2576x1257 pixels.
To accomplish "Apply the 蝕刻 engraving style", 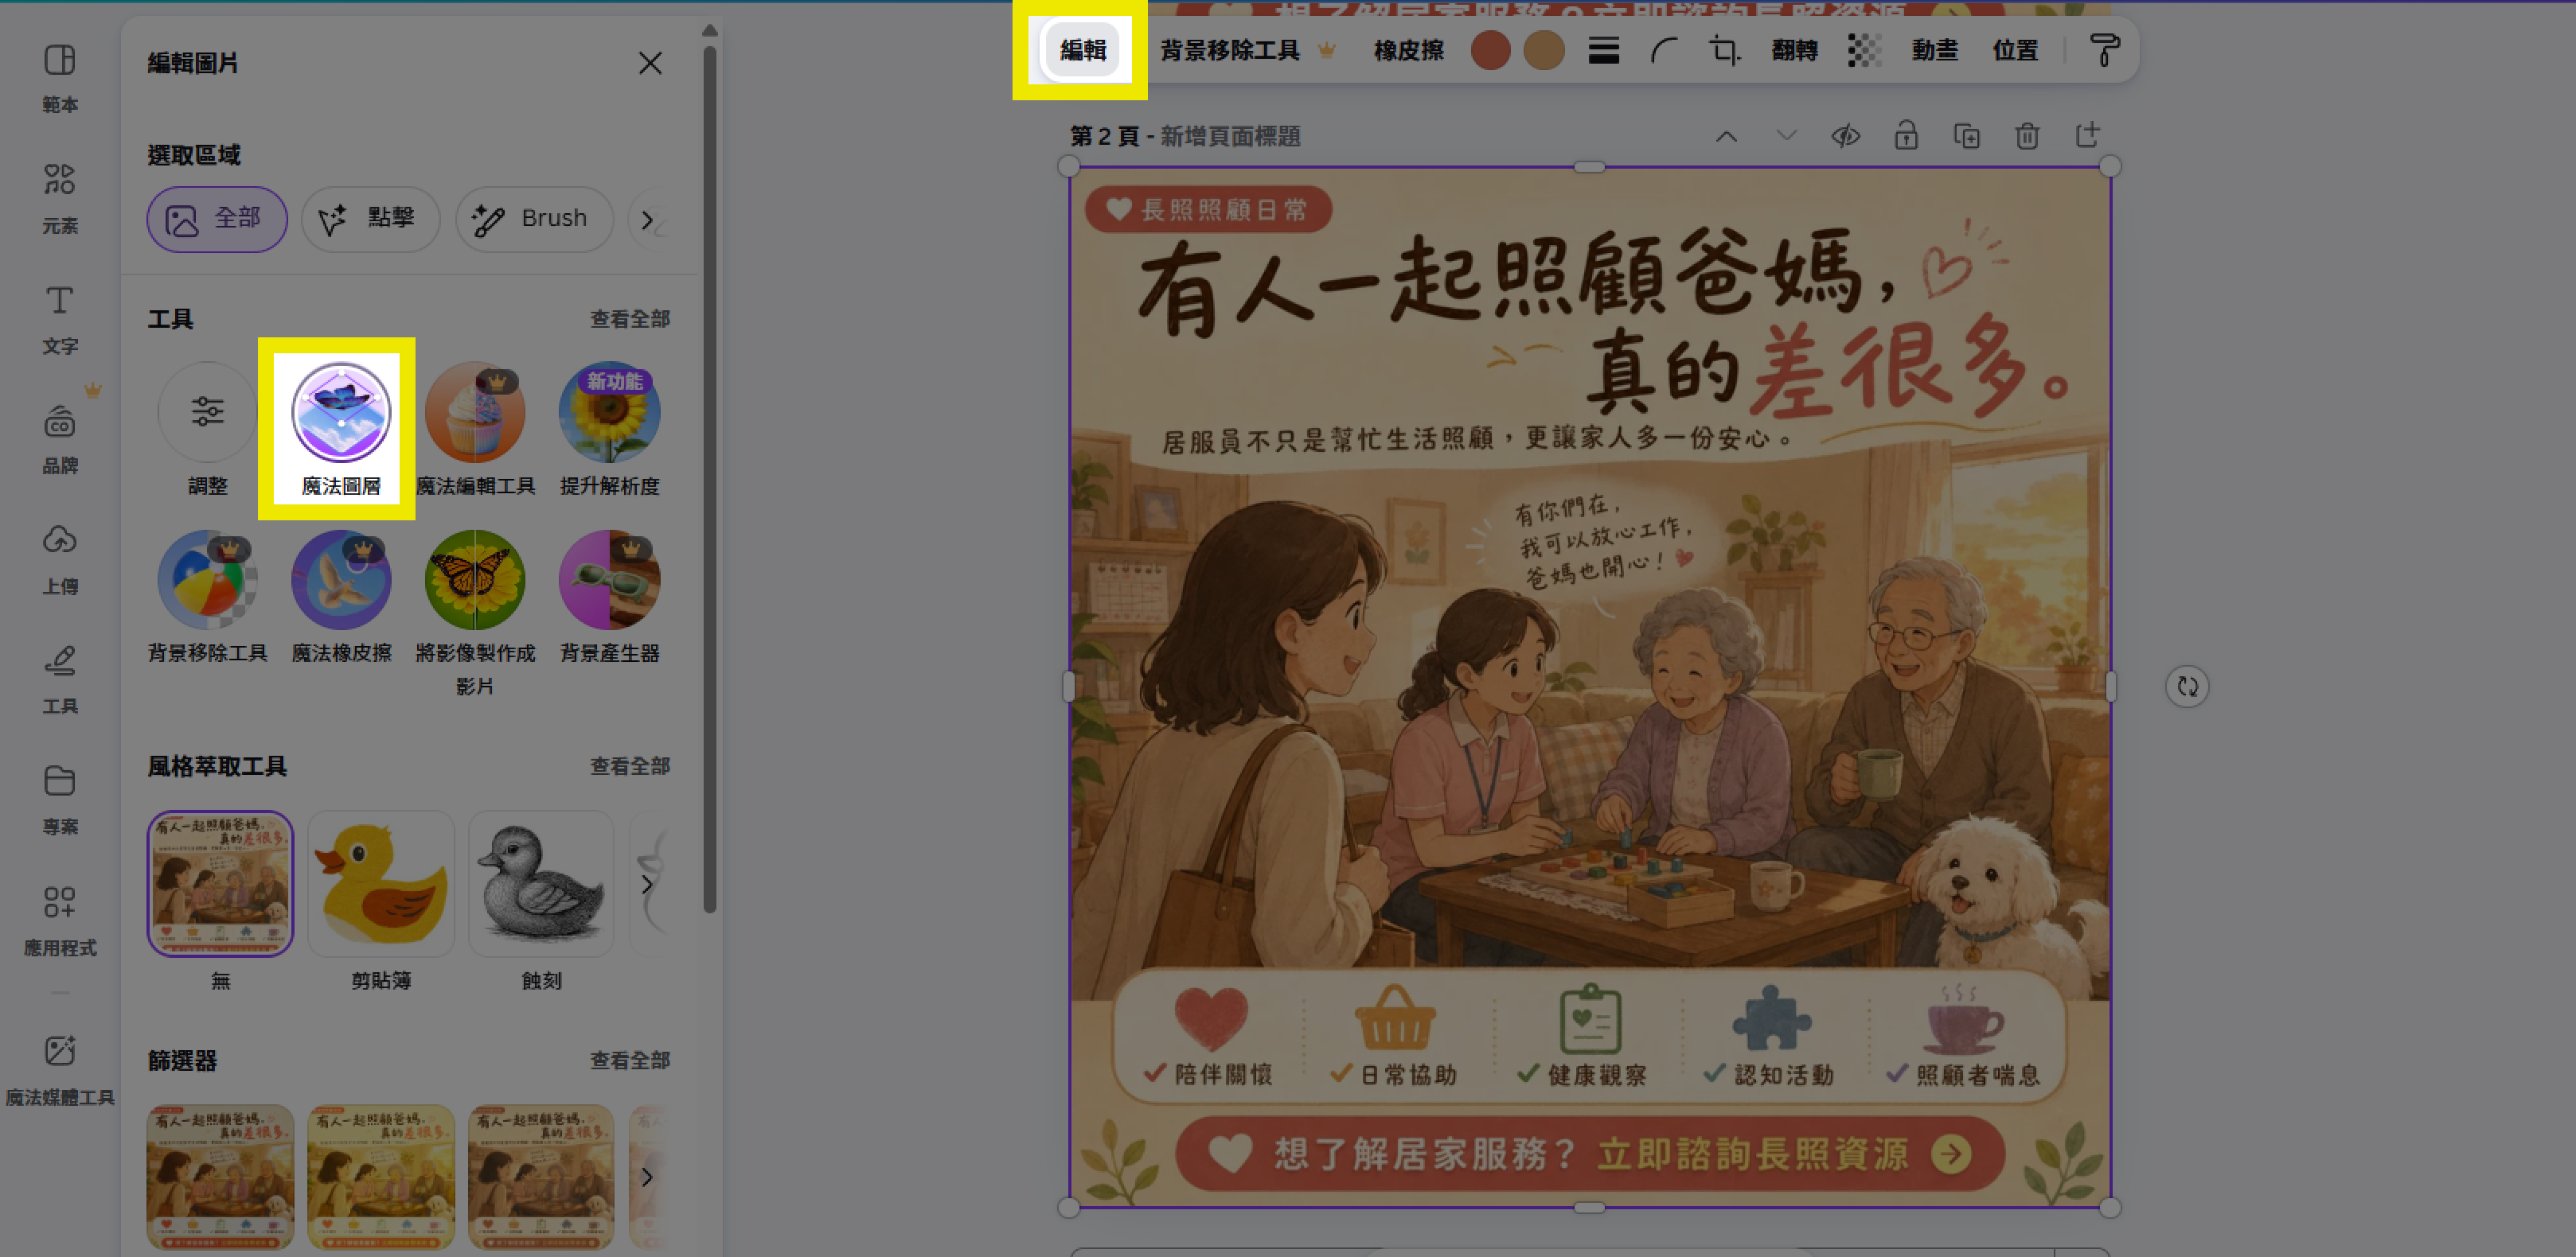I will coord(541,883).
